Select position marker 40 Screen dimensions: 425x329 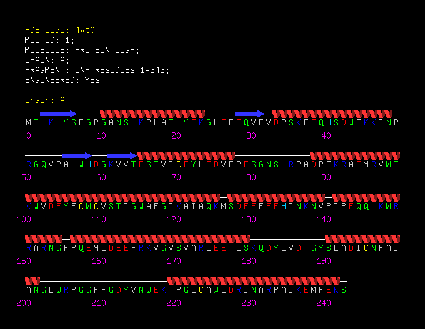pos(326,135)
